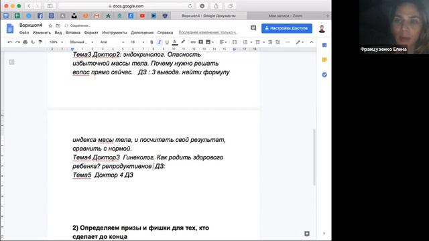Open the Google account avatar
The image size is (429, 241).
tap(322, 28)
